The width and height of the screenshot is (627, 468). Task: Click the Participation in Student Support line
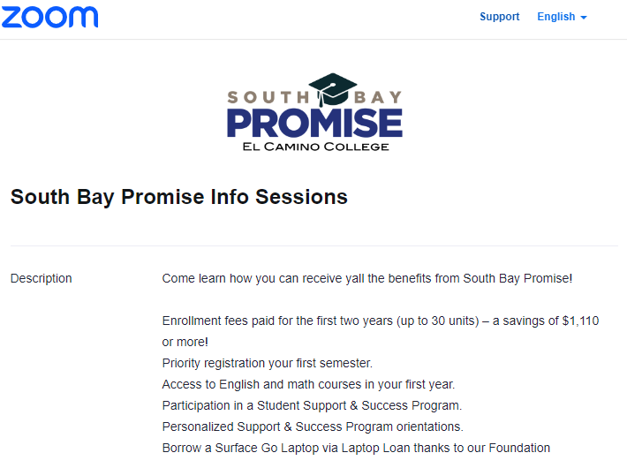coord(312,405)
